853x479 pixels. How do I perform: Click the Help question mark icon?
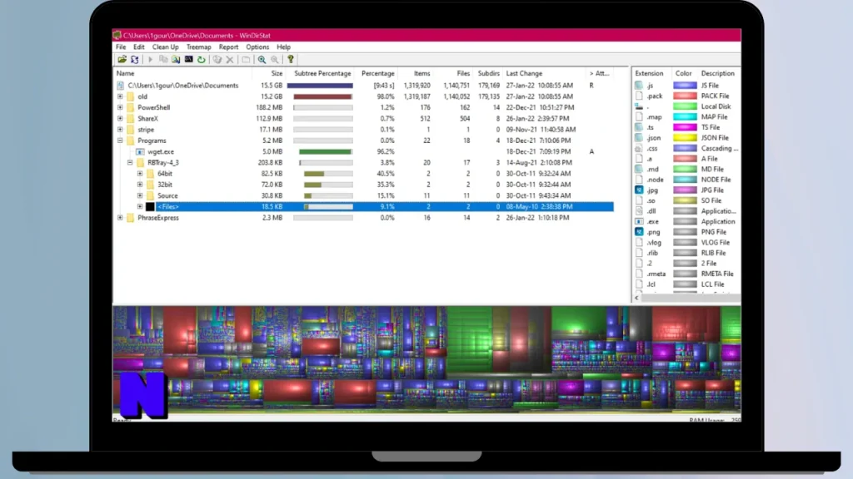291,60
